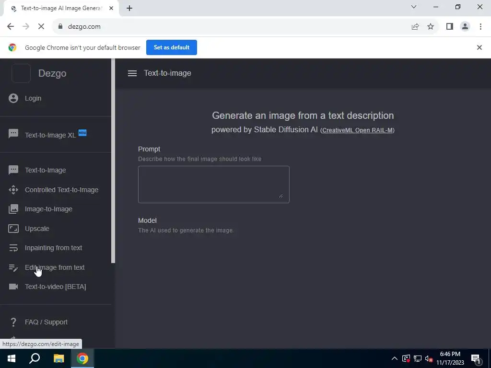Share this page using the share icon
The height and width of the screenshot is (368, 491).
pos(415,27)
